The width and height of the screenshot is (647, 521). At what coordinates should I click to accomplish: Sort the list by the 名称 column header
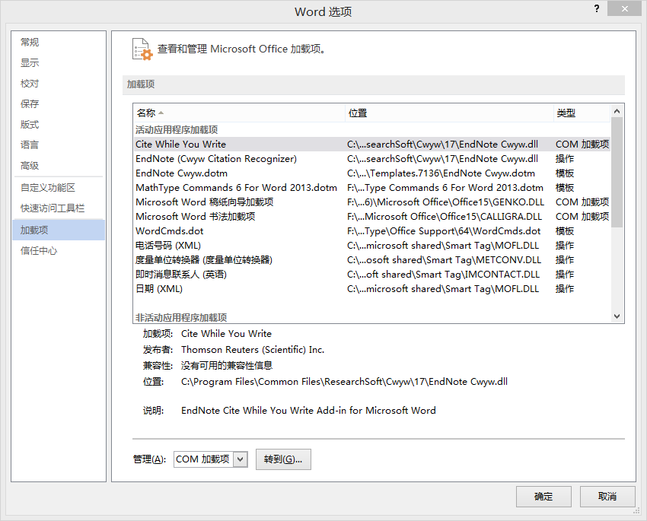coord(239,113)
